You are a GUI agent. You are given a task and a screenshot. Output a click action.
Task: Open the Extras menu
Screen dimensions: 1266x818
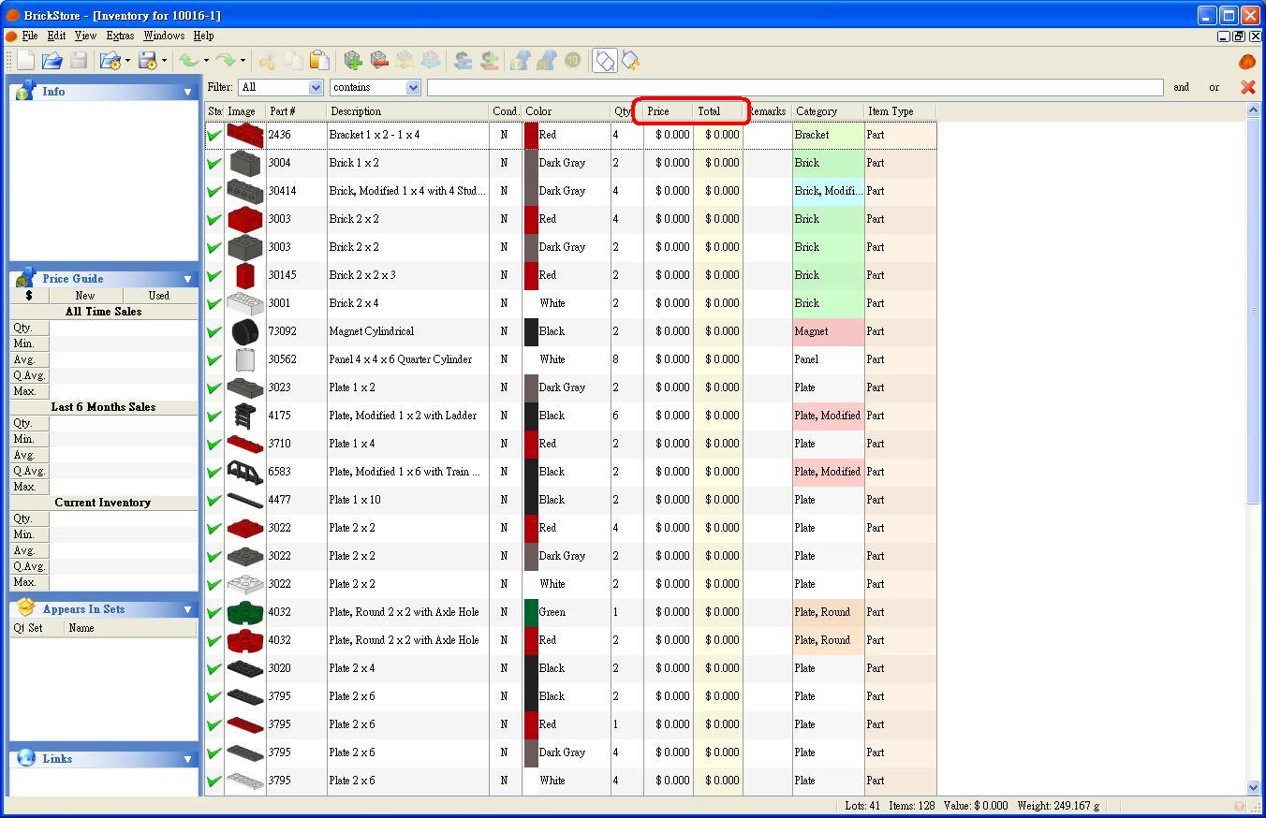point(120,36)
